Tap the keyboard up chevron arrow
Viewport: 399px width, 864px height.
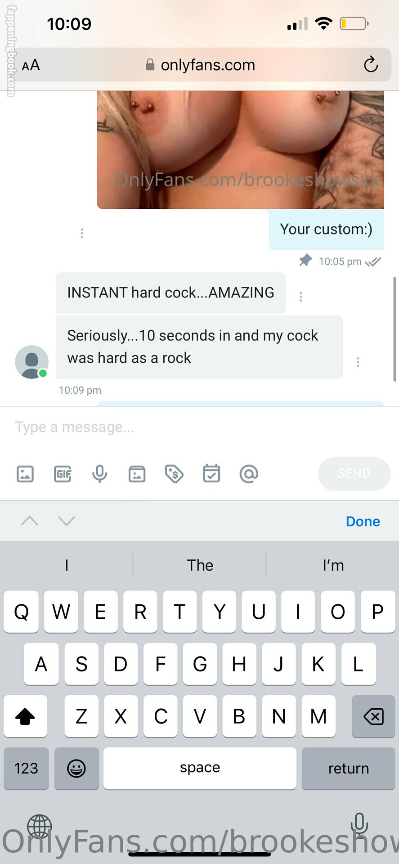click(30, 521)
